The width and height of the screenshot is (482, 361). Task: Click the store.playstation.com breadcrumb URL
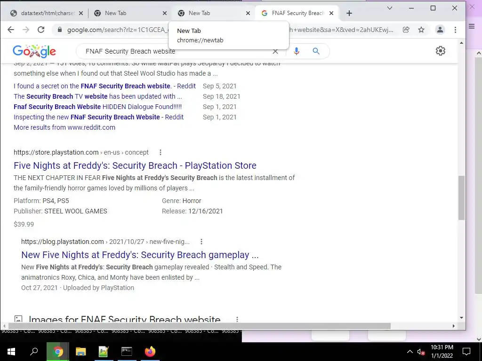[81, 152]
